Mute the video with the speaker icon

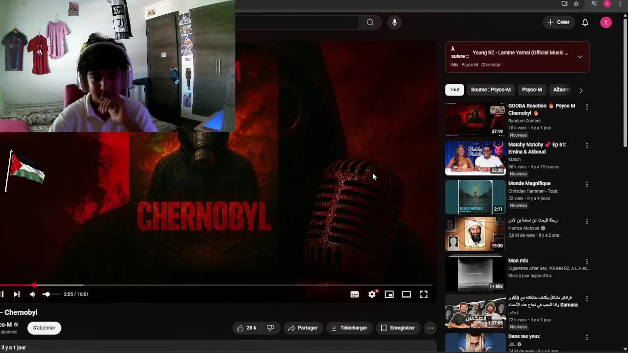32,294
